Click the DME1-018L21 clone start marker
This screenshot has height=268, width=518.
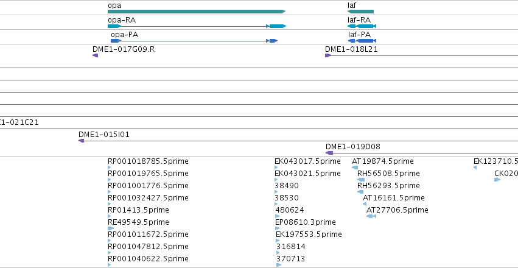click(x=327, y=55)
